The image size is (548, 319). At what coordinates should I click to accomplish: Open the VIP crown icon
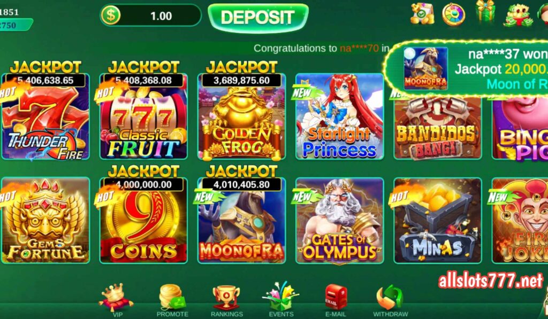[x=116, y=298]
